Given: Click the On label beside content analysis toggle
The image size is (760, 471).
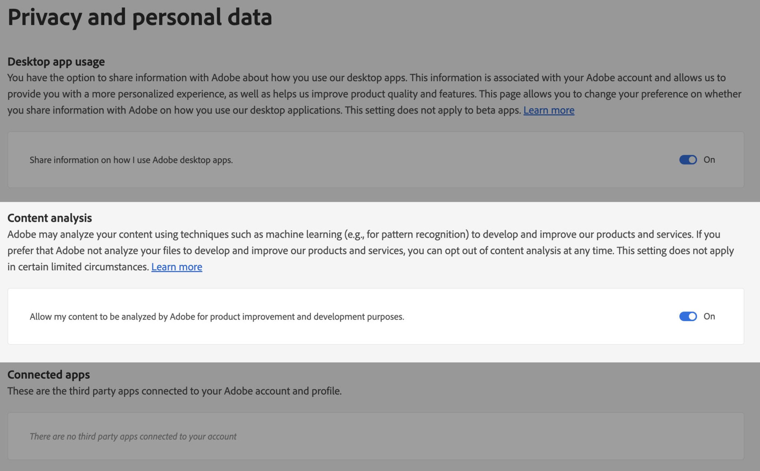Looking at the screenshot, I should [x=709, y=316].
